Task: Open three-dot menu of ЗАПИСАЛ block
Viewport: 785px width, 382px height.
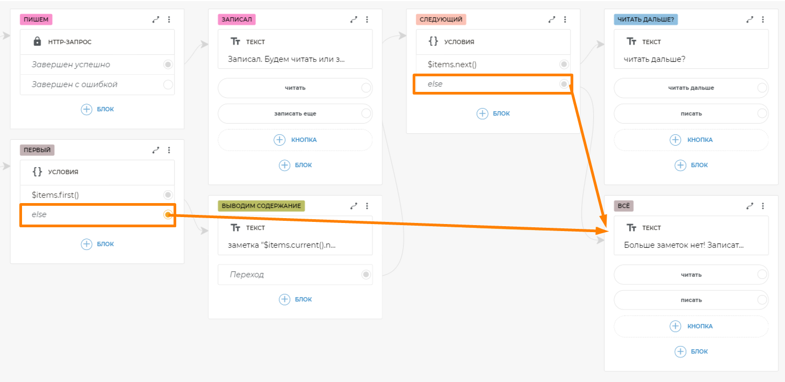Action: pyautogui.click(x=367, y=19)
